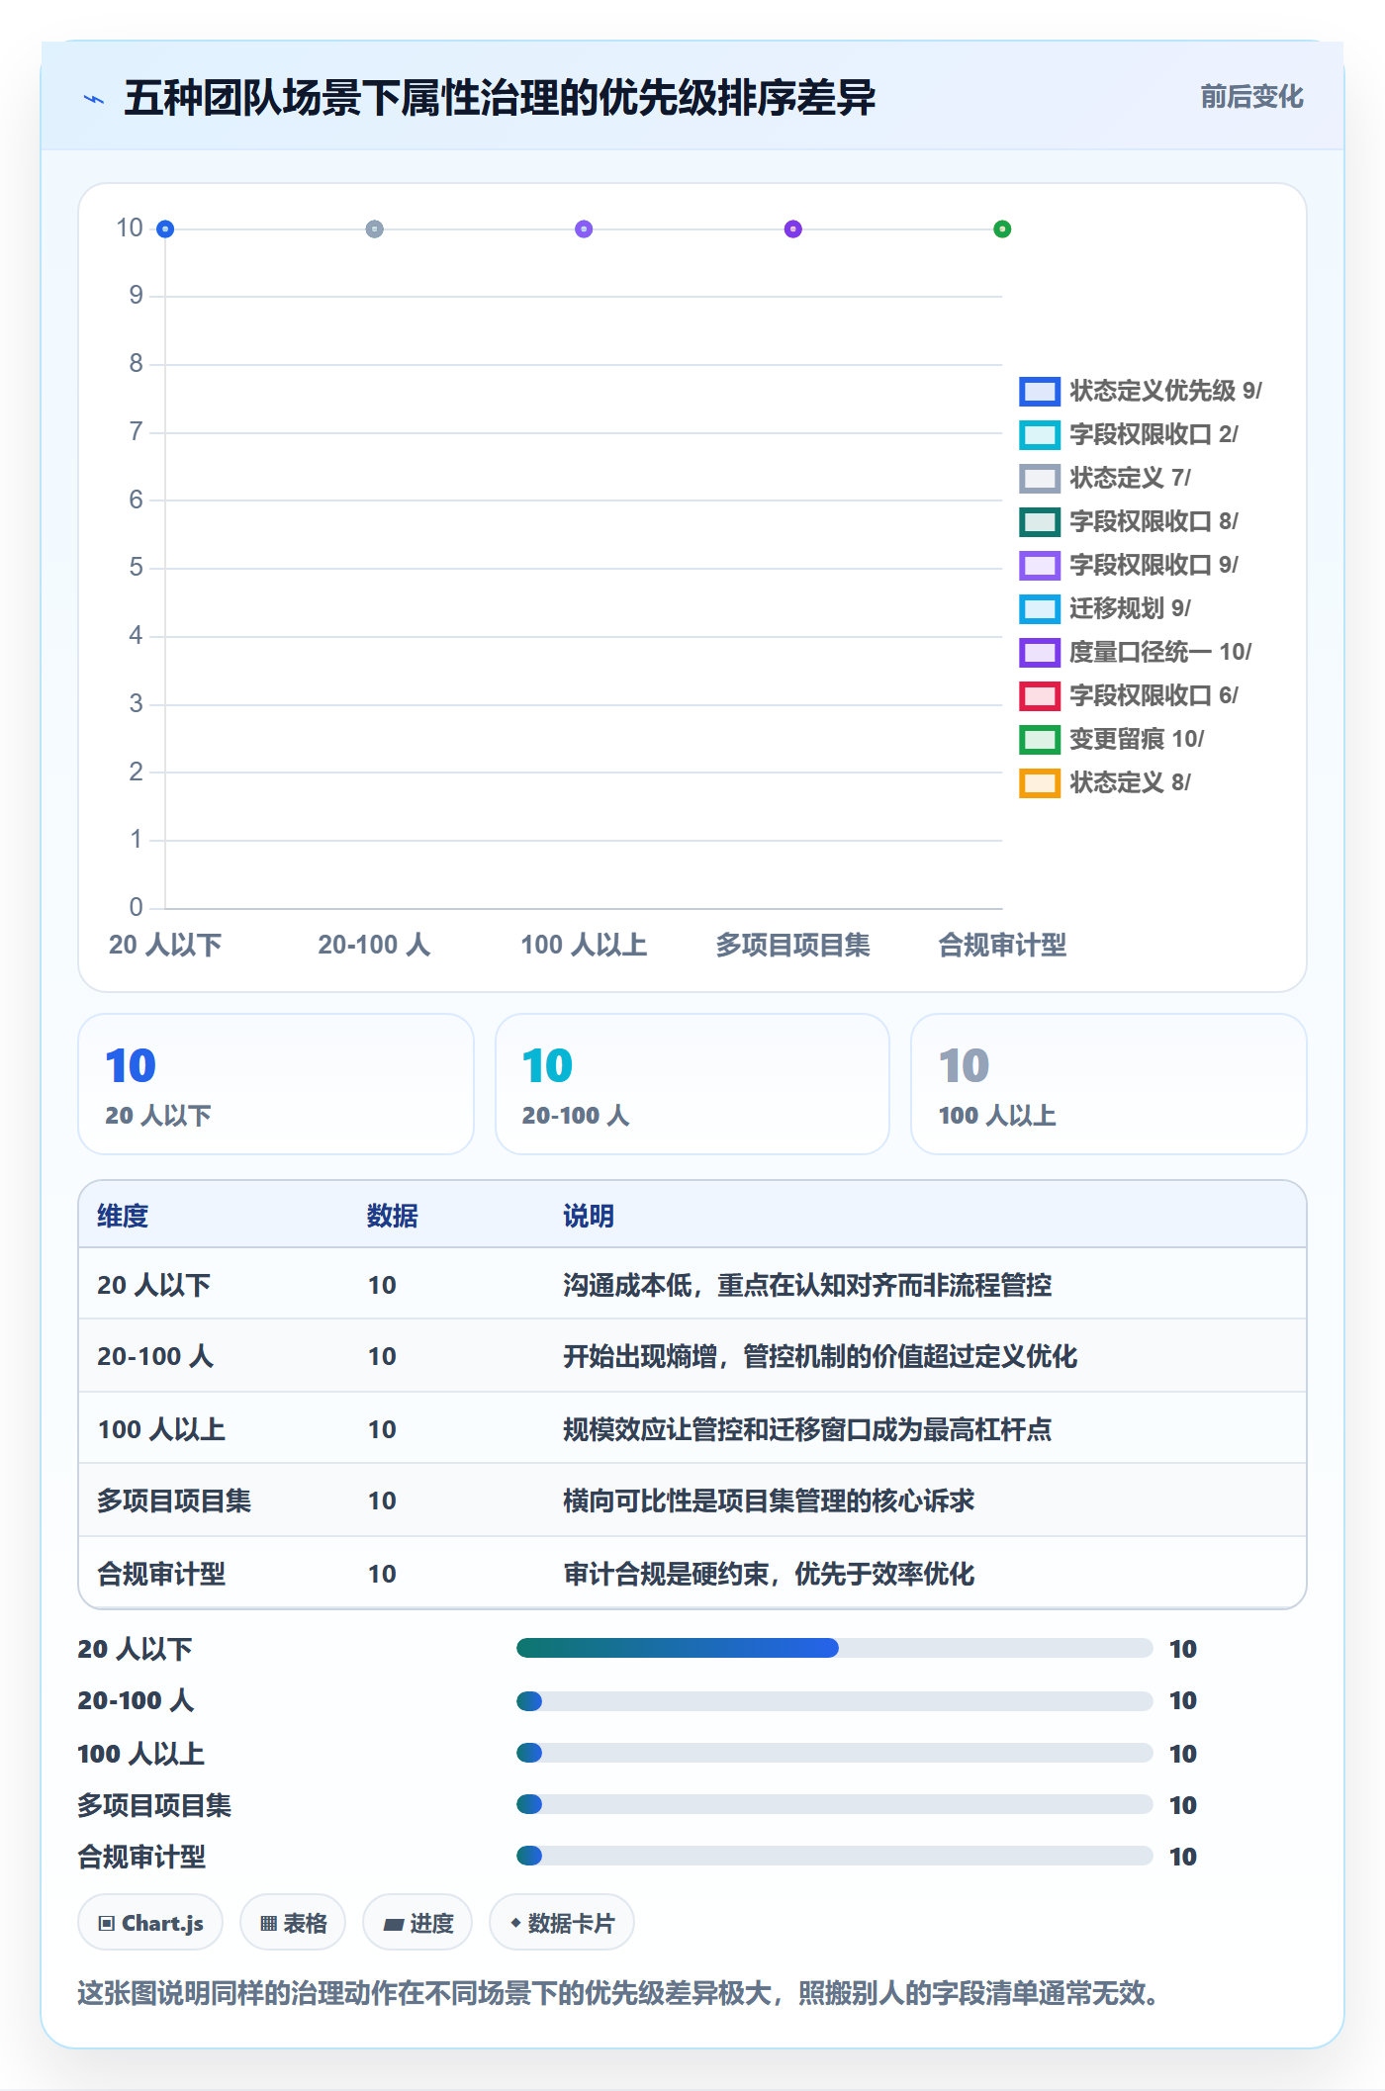Open the cyan 10 stat card for 20-100 人

692,1084
